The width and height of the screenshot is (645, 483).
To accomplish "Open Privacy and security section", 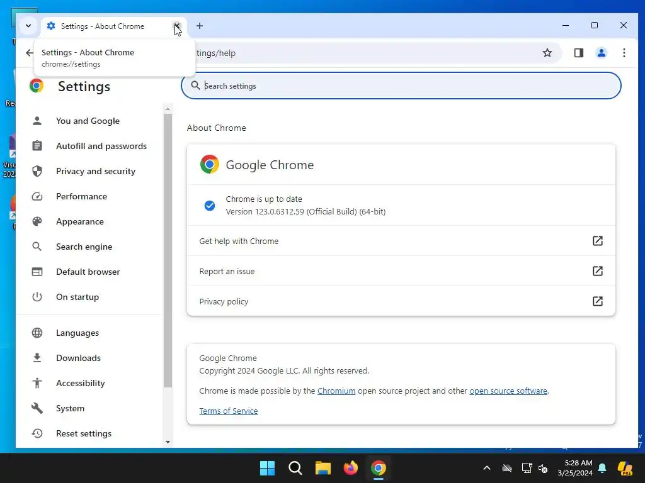I will coord(96,171).
